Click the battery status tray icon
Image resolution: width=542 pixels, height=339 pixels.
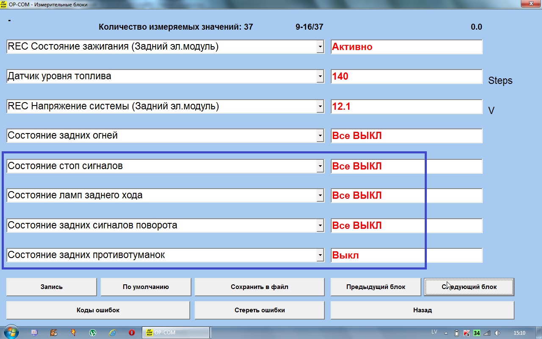(x=456, y=333)
